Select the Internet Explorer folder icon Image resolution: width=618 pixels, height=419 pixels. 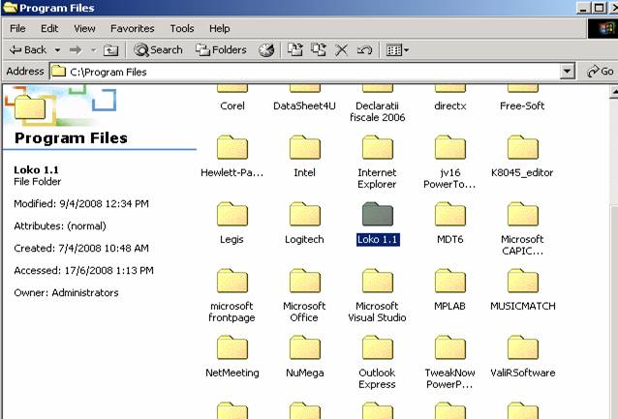coord(378,148)
